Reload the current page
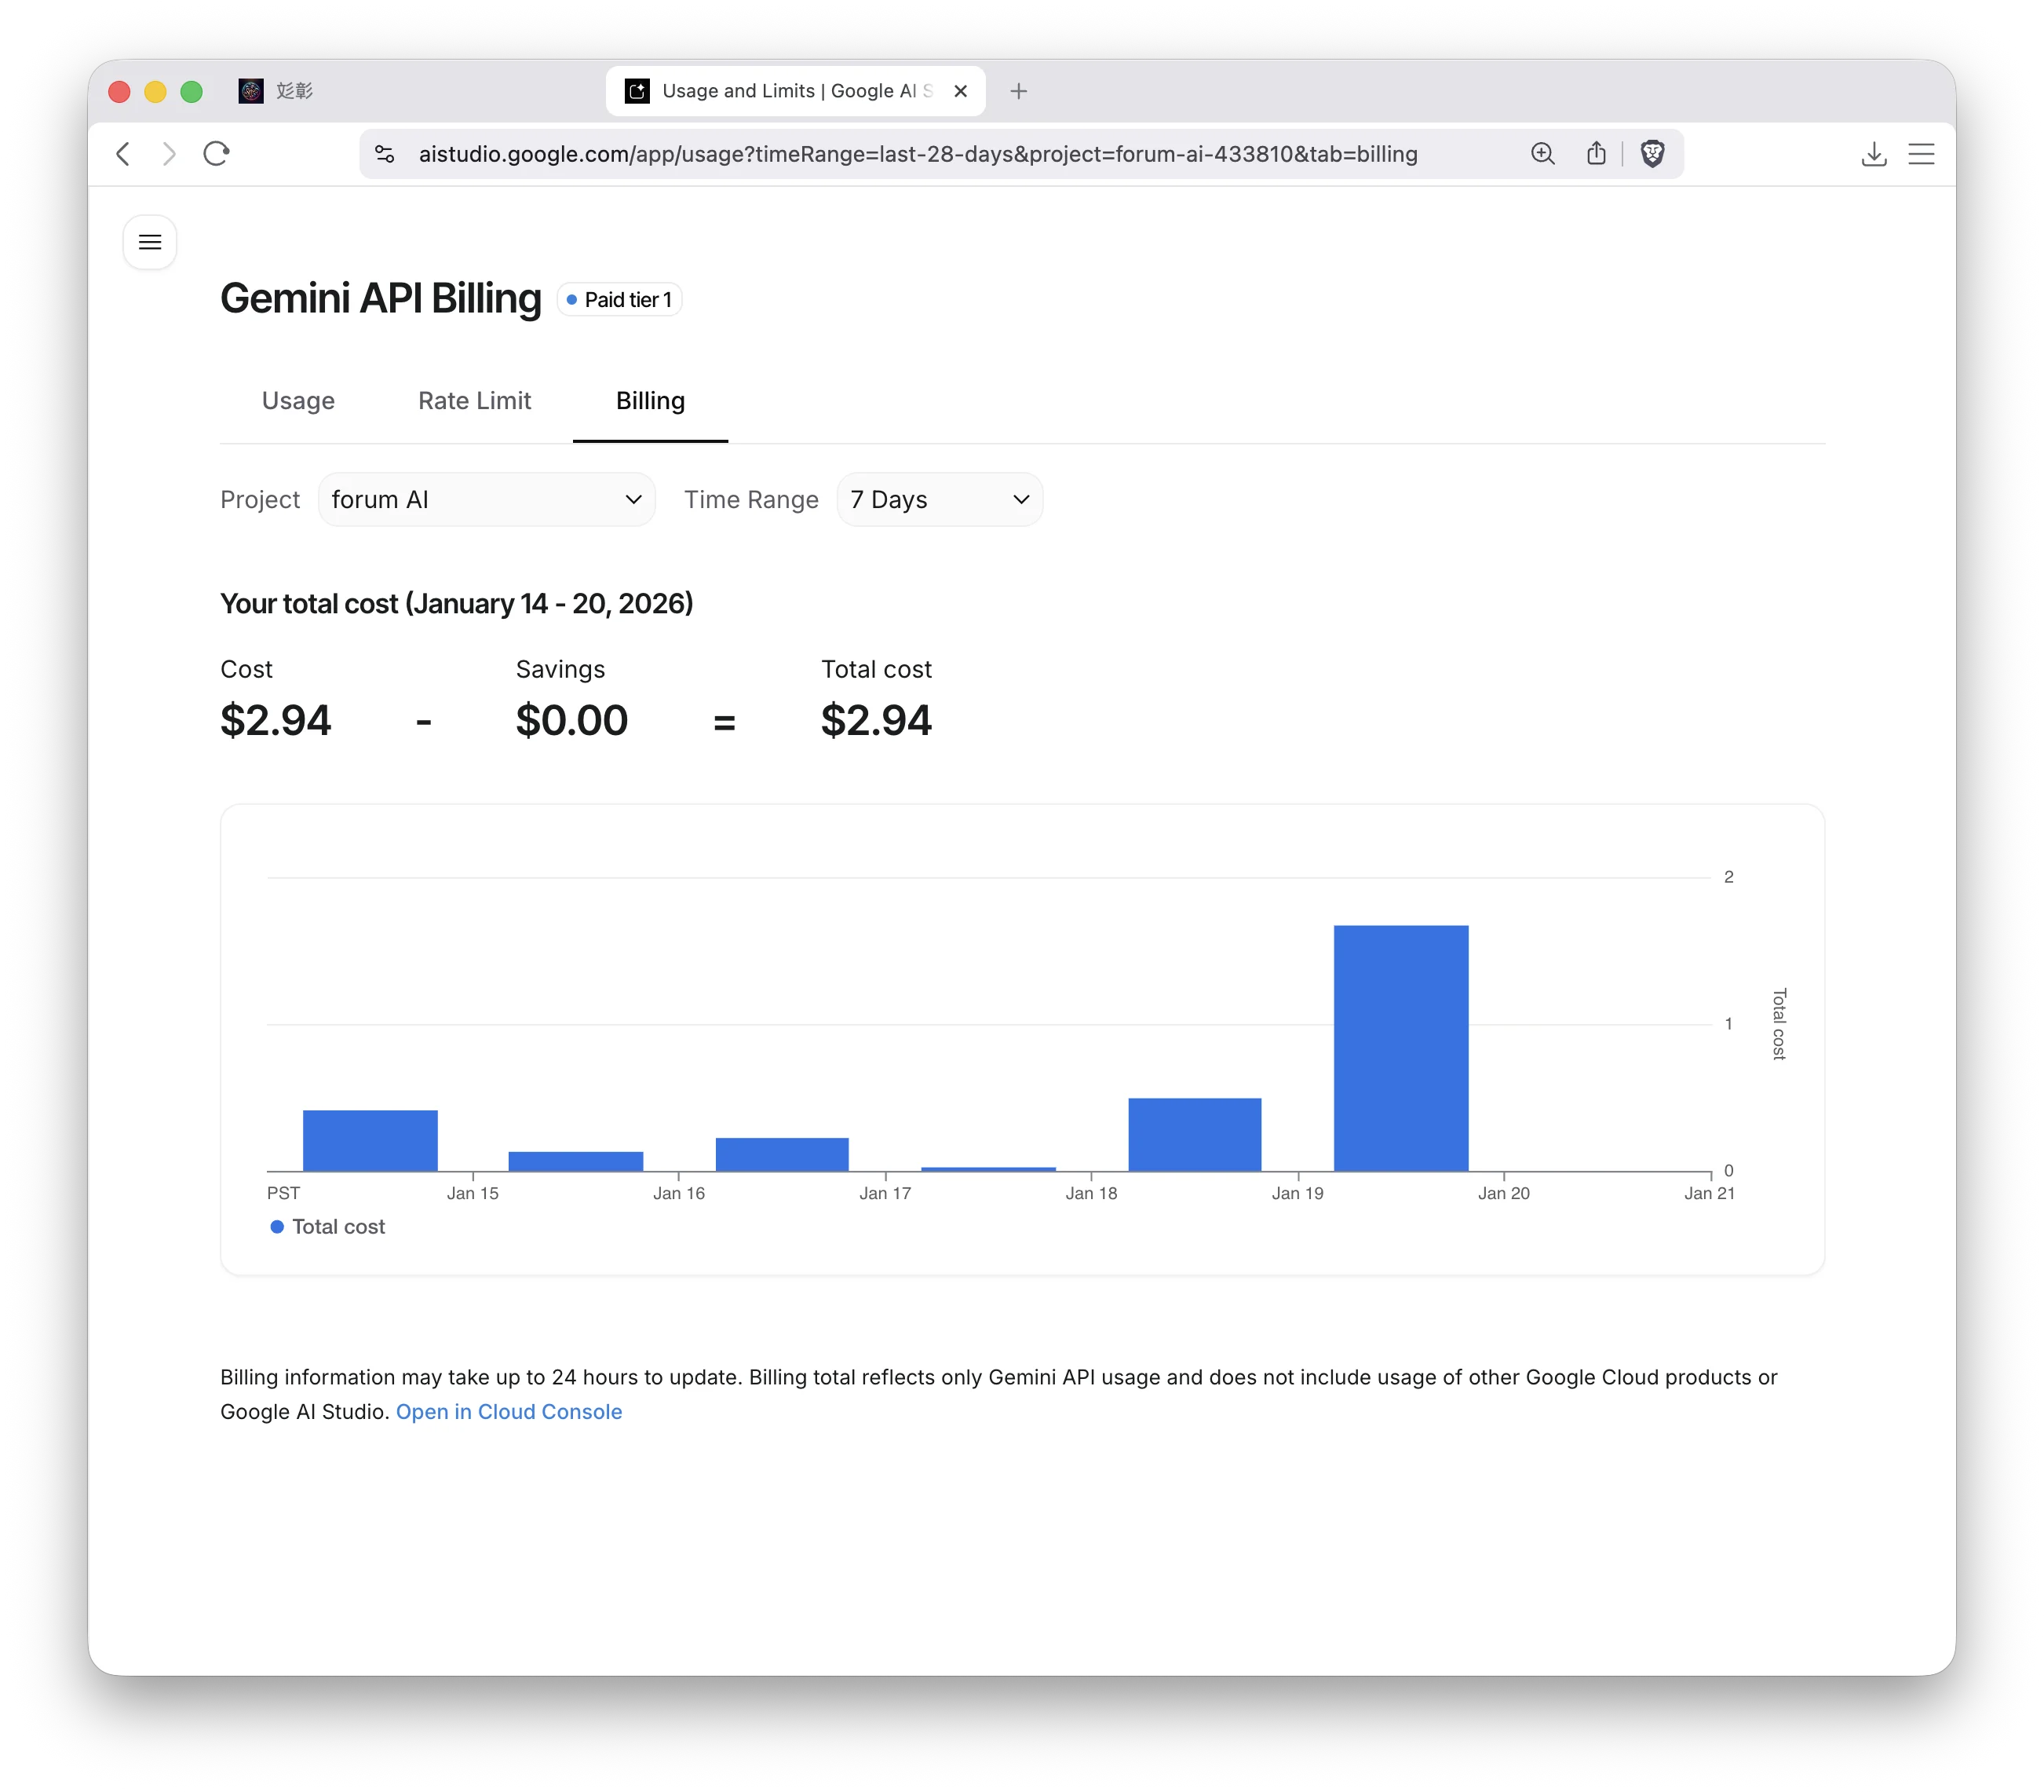 [x=217, y=154]
